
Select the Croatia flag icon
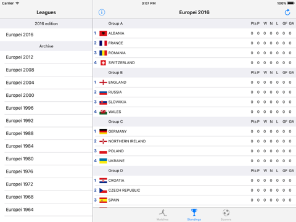click(x=103, y=181)
